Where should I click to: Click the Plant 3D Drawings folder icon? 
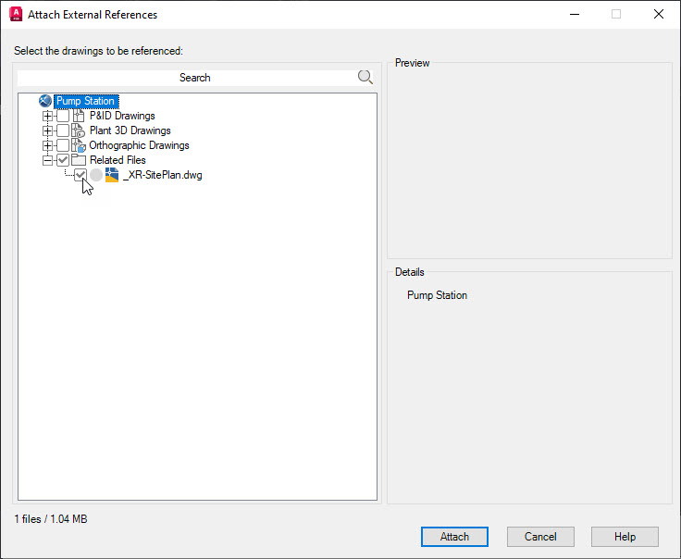click(78, 130)
